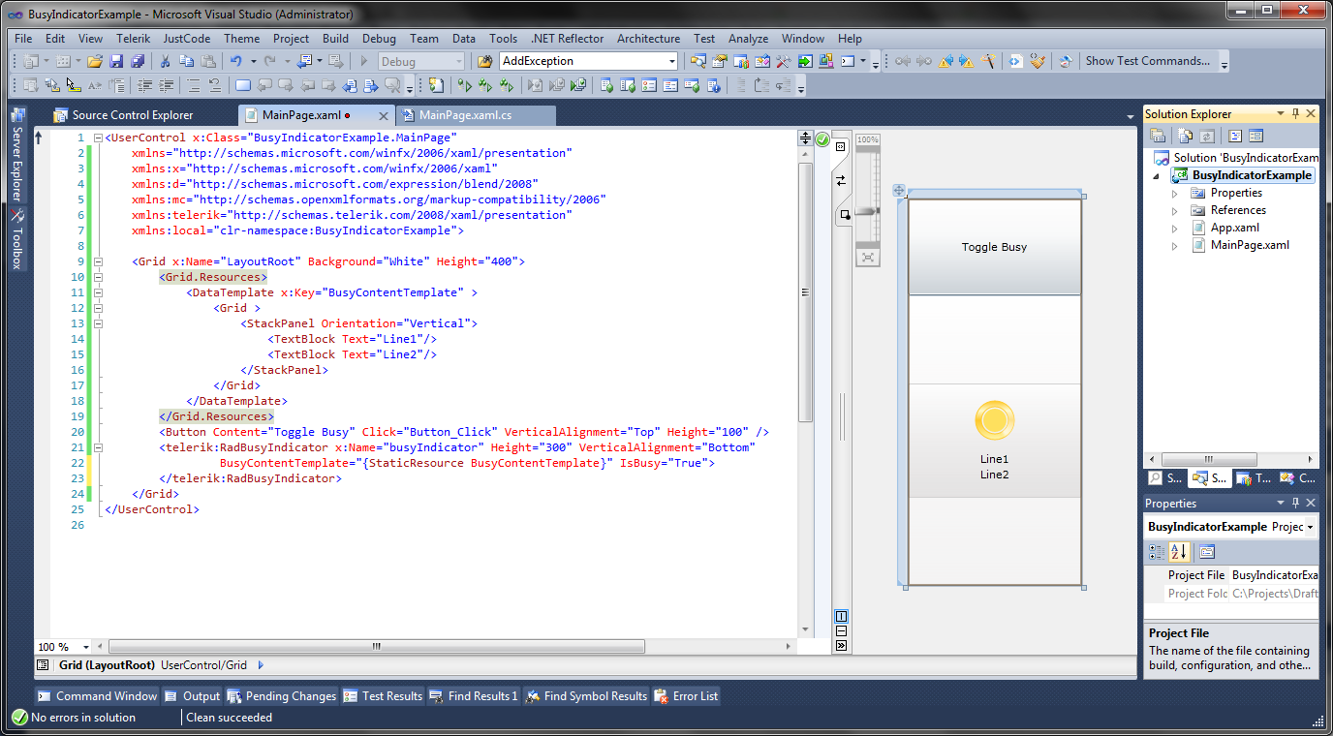The width and height of the screenshot is (1333, 736).
Task: Adjust the designer zoom slider
Action: [867, 210]
